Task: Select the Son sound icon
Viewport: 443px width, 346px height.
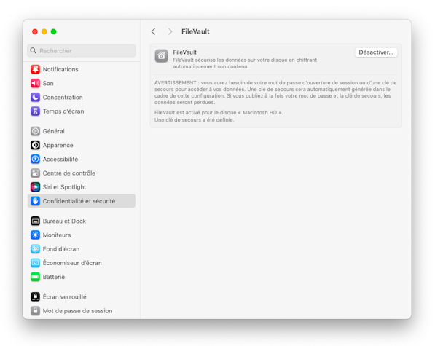Action: pos(35,83)
